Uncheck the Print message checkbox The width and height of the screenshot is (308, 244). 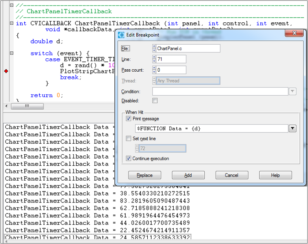128,119
